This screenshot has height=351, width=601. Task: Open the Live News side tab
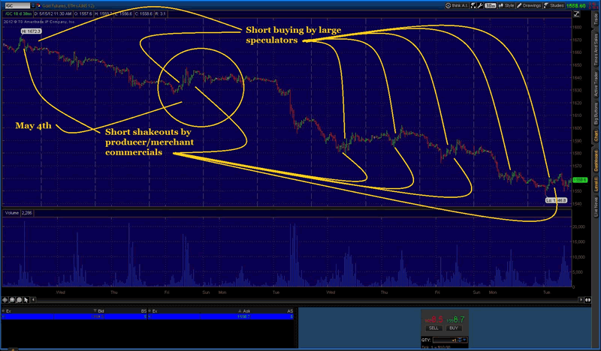(596, 206)
